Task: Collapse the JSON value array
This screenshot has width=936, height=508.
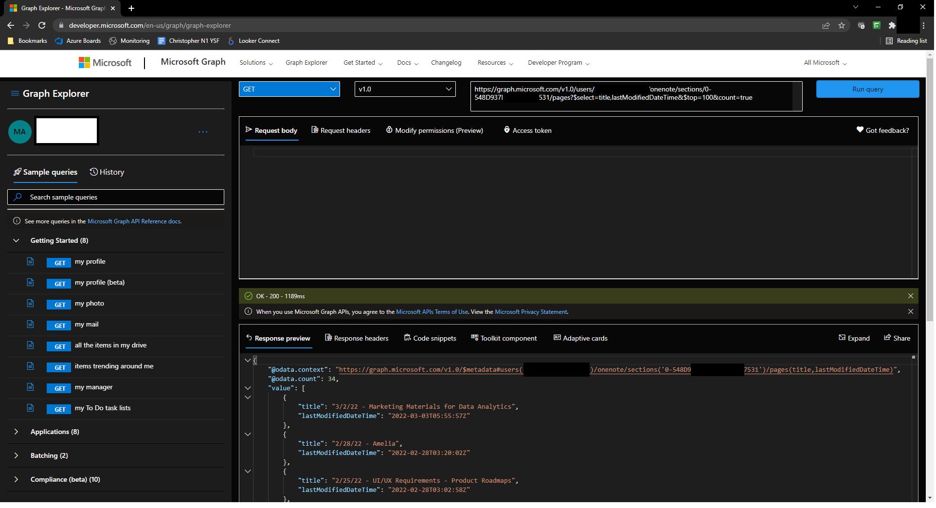Action: (248, 388)
